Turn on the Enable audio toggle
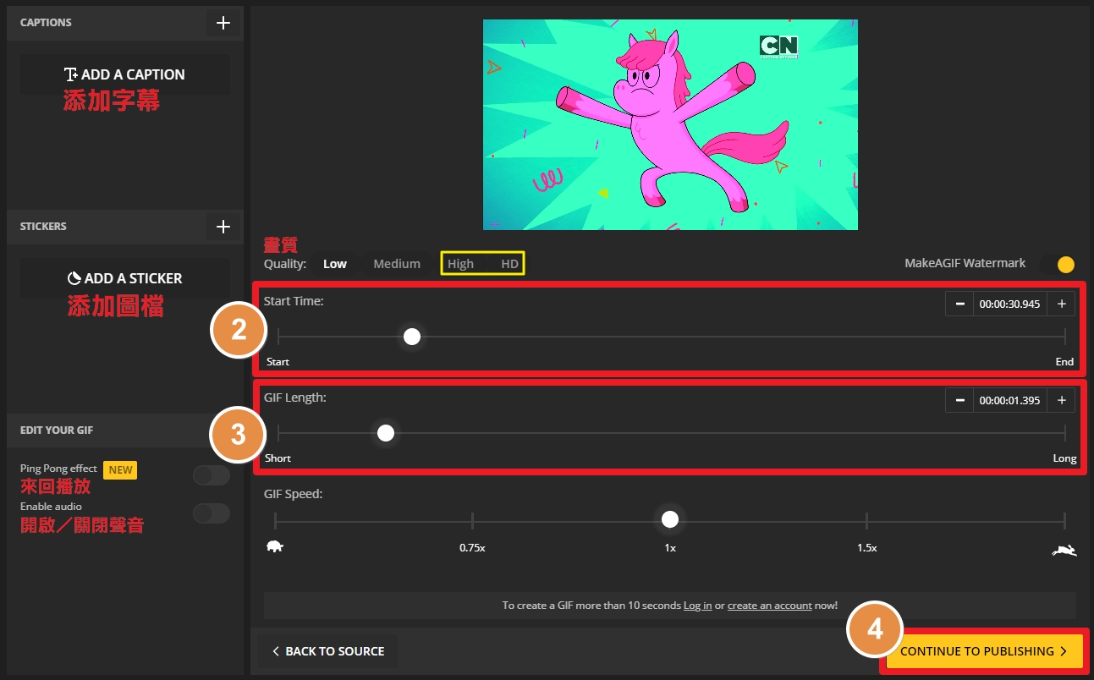 point(212,513)
